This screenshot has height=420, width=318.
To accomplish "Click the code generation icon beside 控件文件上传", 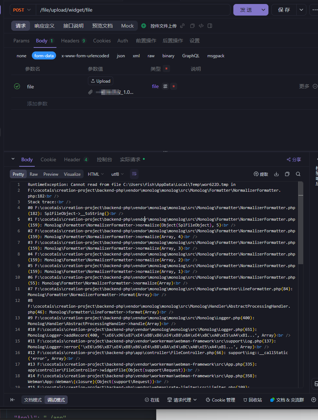I will pyautogui.click(x=201, y=26).
